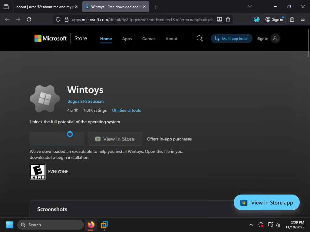Screen dimensions: 310x232
Task: Open the network display tray icon
Action: click(270, 225)
